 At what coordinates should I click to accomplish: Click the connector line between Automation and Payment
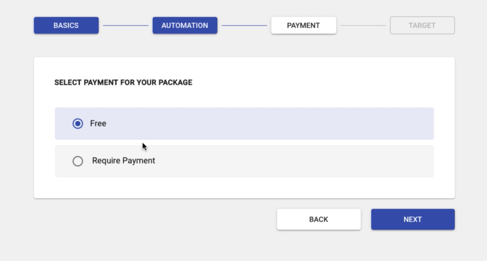[x=244, y=25]
